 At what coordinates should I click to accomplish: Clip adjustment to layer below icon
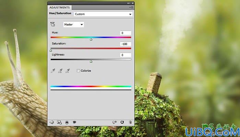67,123
